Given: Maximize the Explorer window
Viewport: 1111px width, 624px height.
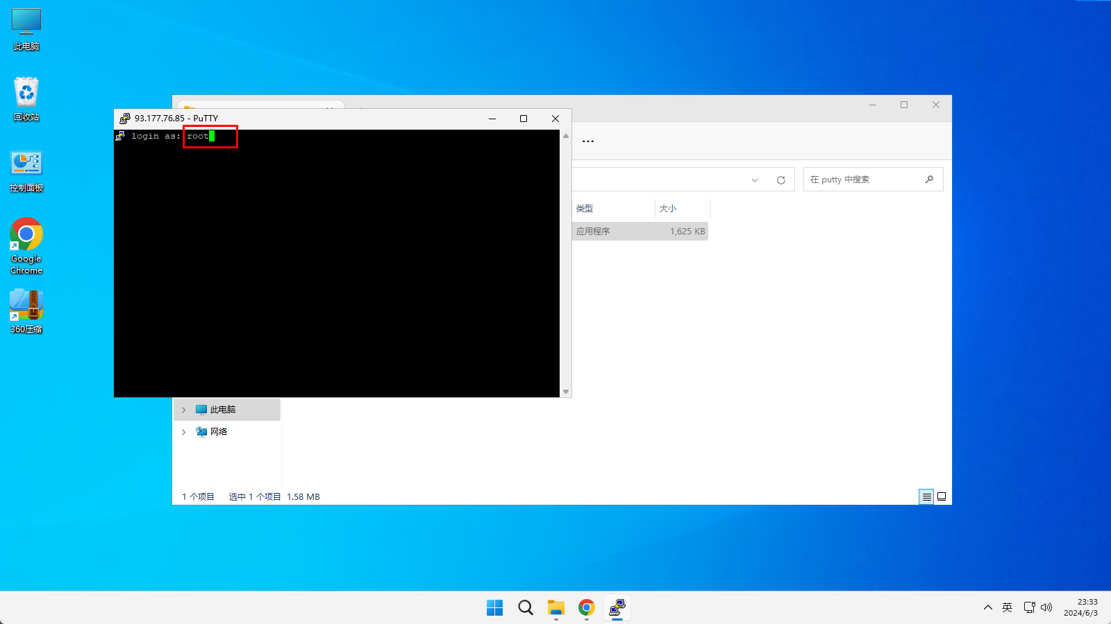Looking at the screenshot, I should point(904,105).
